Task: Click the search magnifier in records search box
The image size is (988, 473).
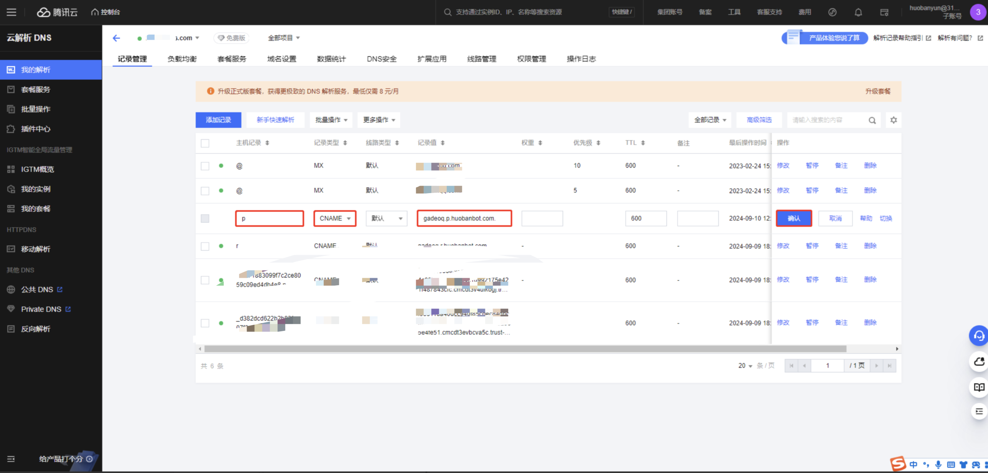Action: pyautogui.click(x=872, y=121)
